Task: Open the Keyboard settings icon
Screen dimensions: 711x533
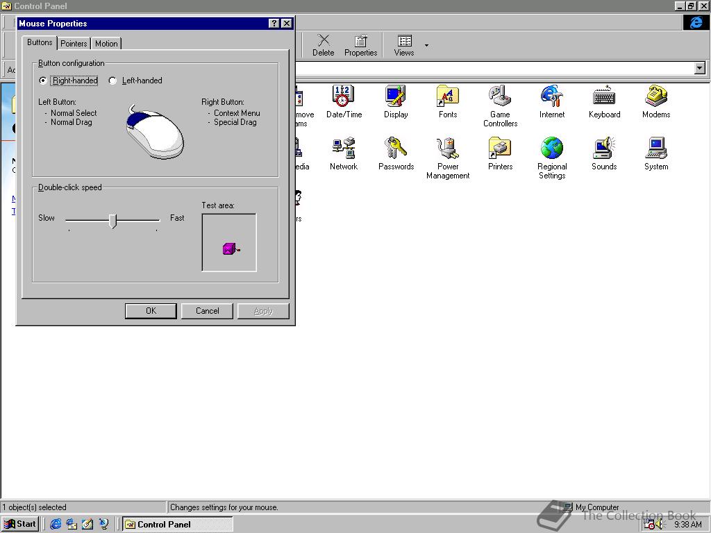Action: coord(604,96)
